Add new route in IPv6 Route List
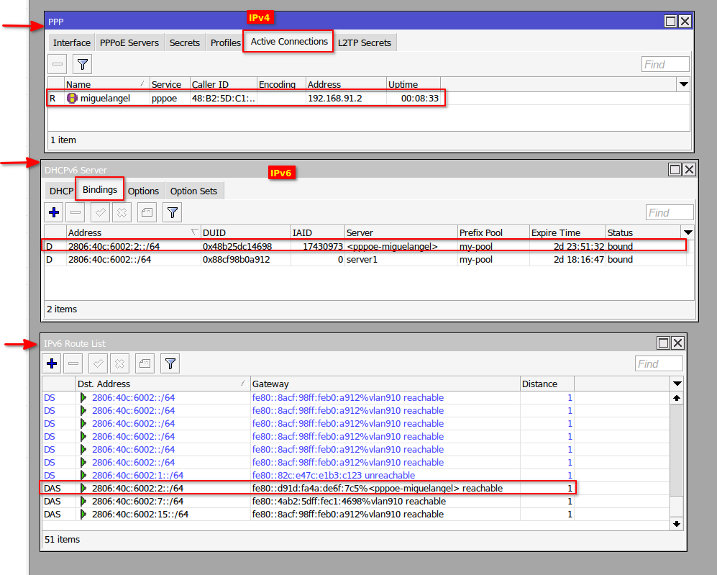The image size is (717, 575). pos(52,363)
